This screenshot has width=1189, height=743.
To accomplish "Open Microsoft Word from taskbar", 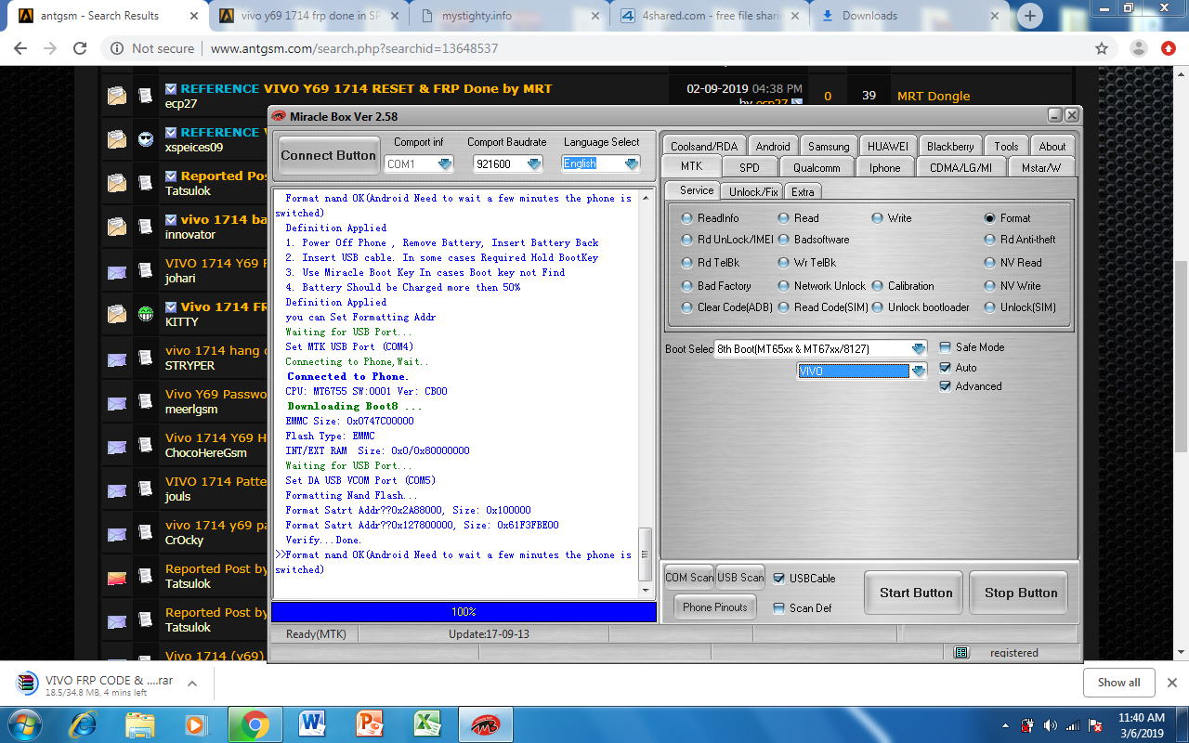I will [x=313, y=723].
